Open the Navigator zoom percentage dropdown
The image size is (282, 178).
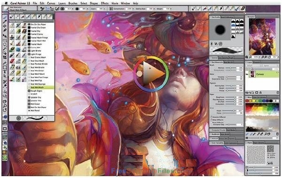(x=257, y=57)
